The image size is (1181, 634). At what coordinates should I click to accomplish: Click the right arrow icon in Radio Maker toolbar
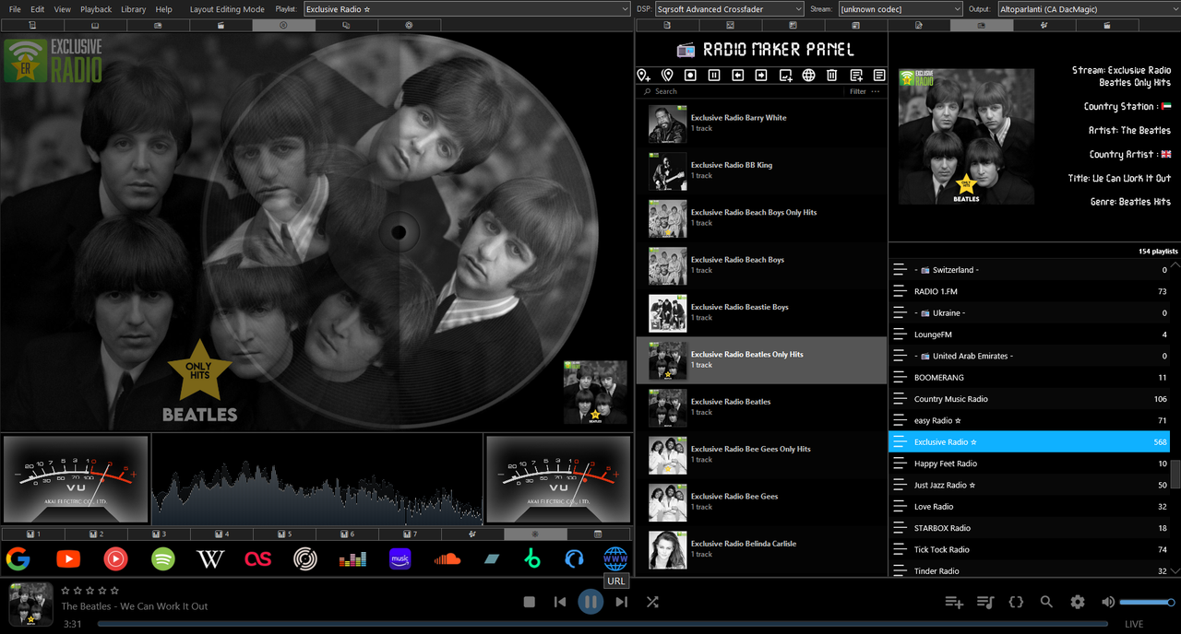click(761, 76)
